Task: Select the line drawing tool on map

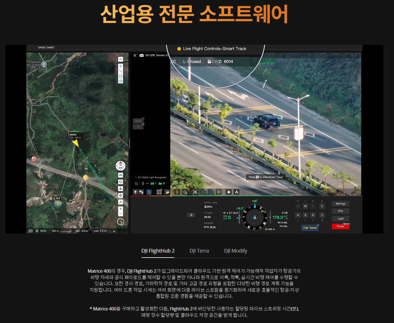Action: click(120, 71)
